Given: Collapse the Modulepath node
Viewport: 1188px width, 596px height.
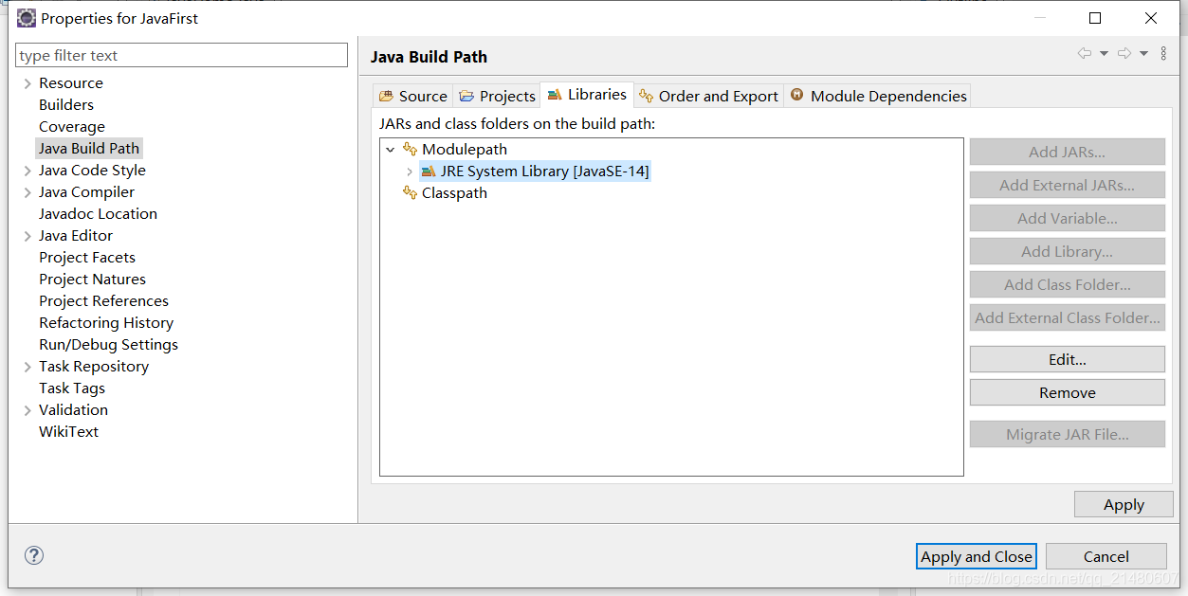Looking at the screenshot, I should (390, 150).
